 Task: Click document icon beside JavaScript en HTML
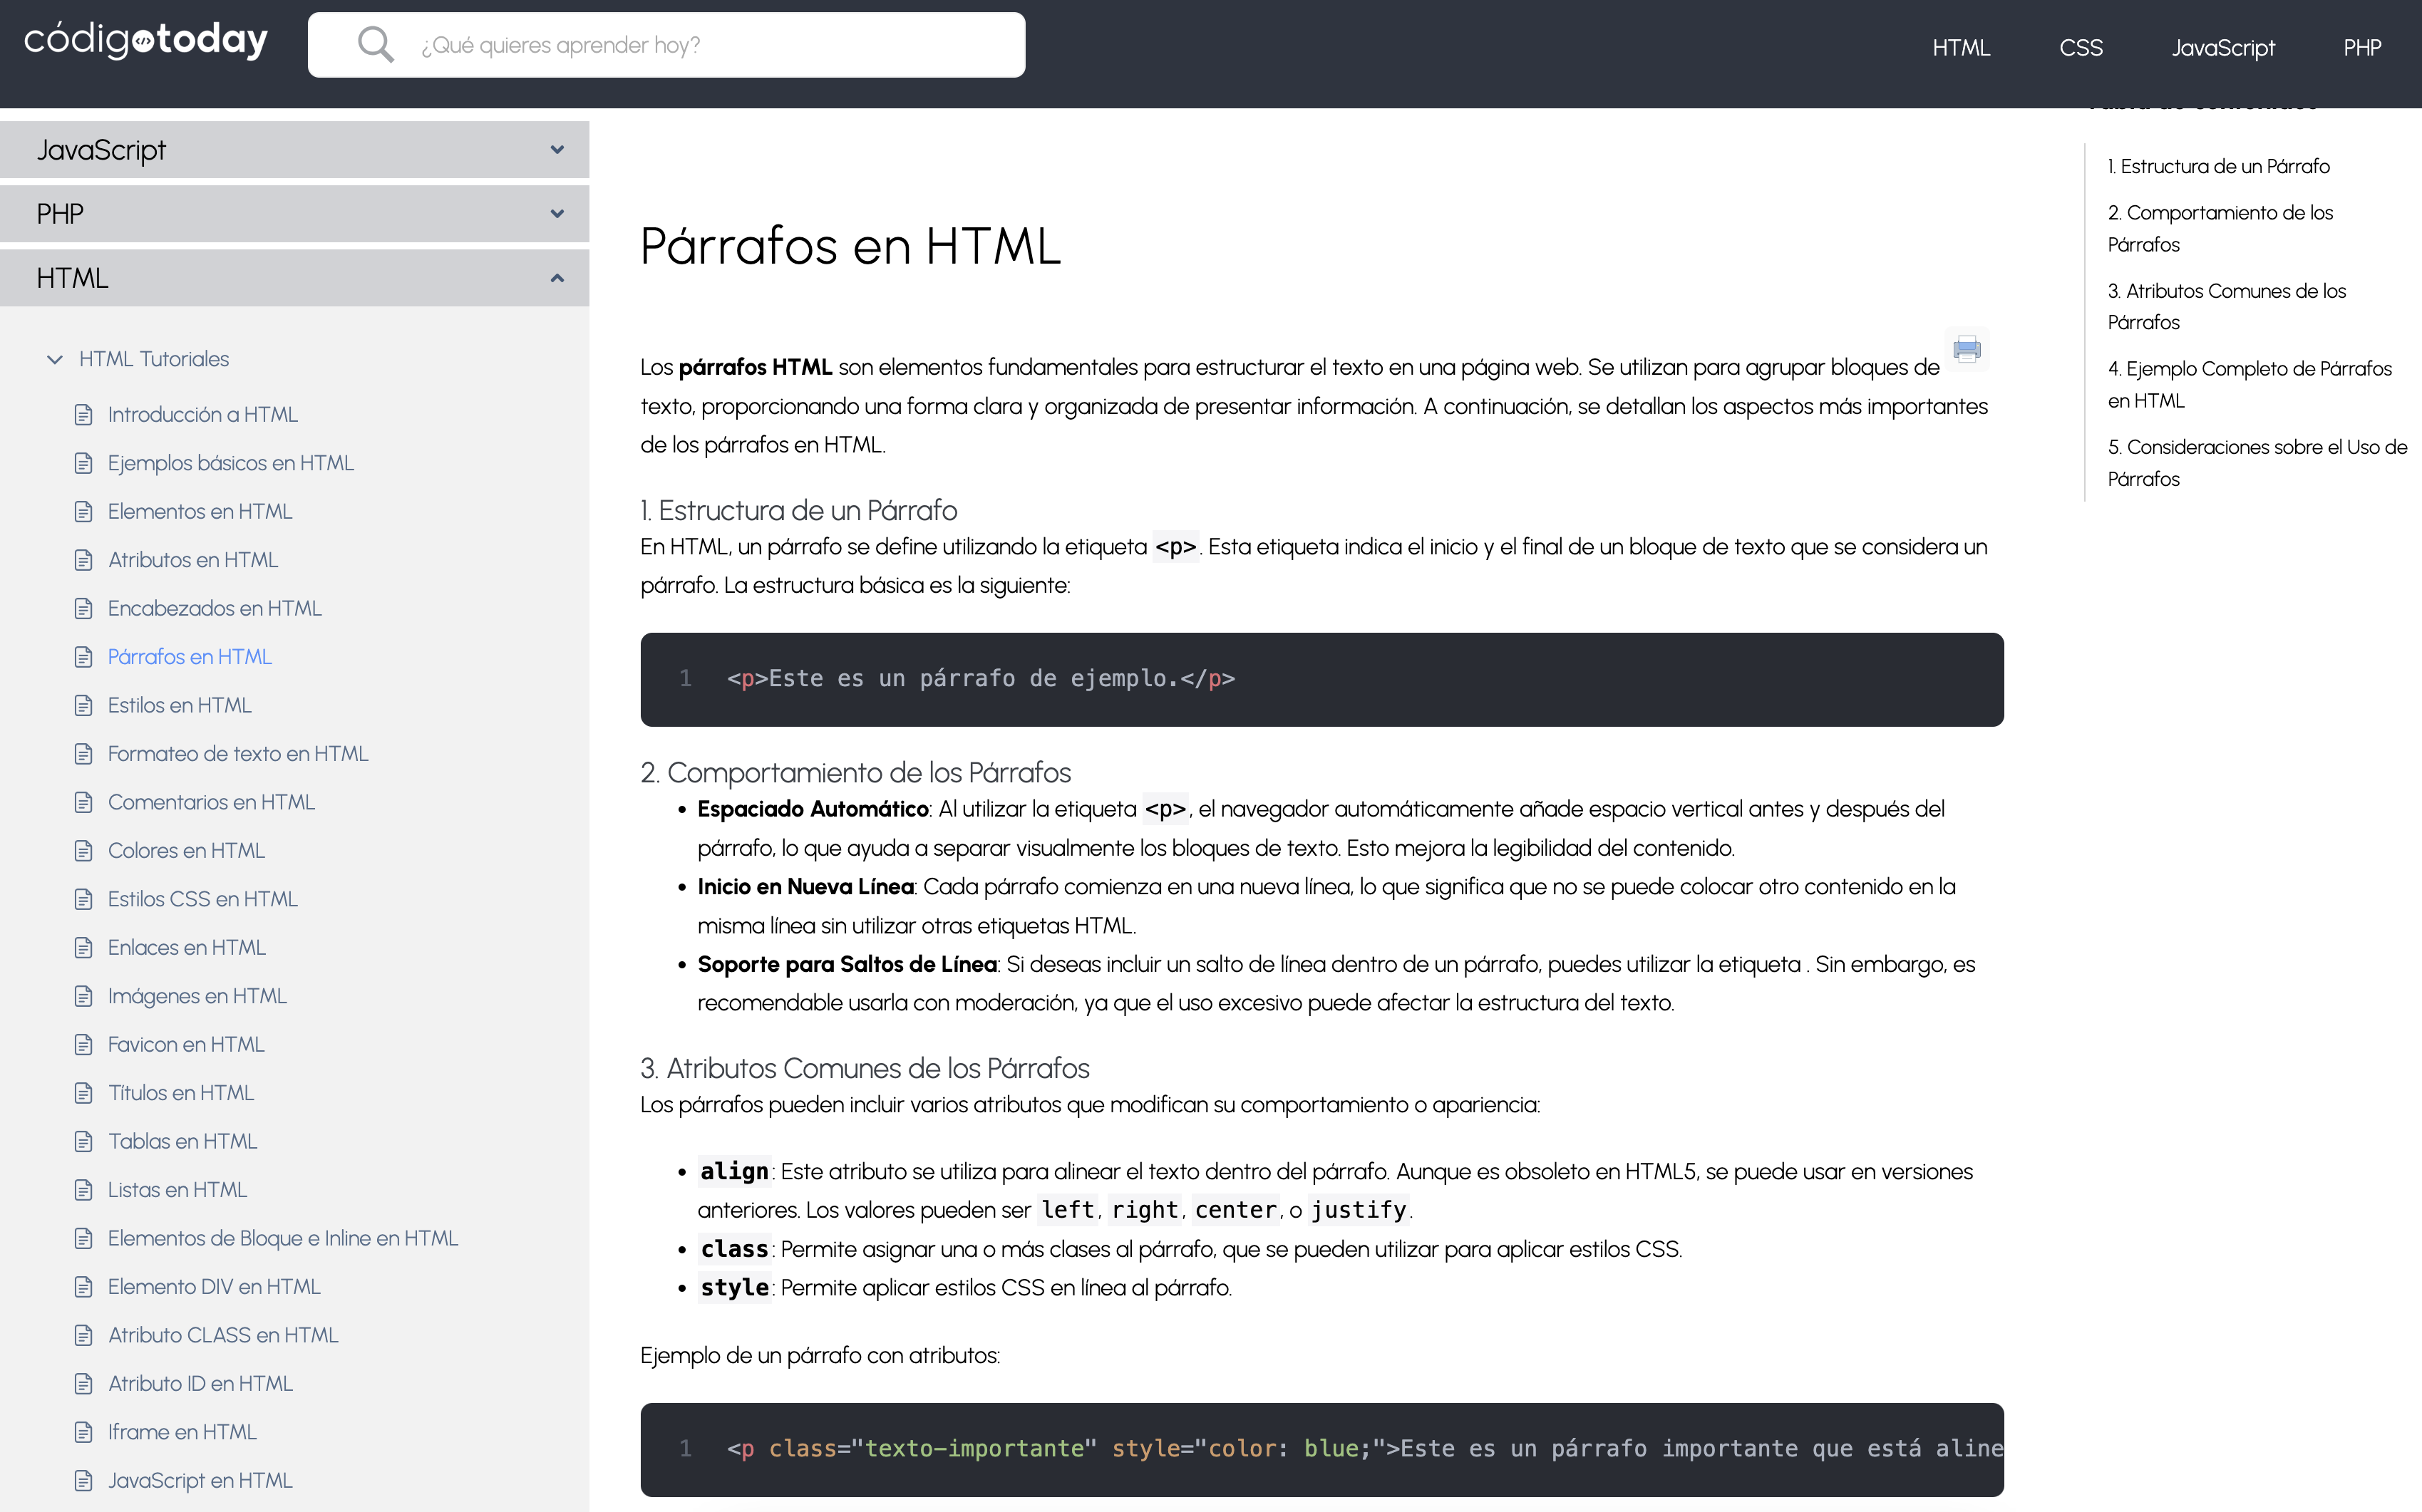click(84, 1482)
